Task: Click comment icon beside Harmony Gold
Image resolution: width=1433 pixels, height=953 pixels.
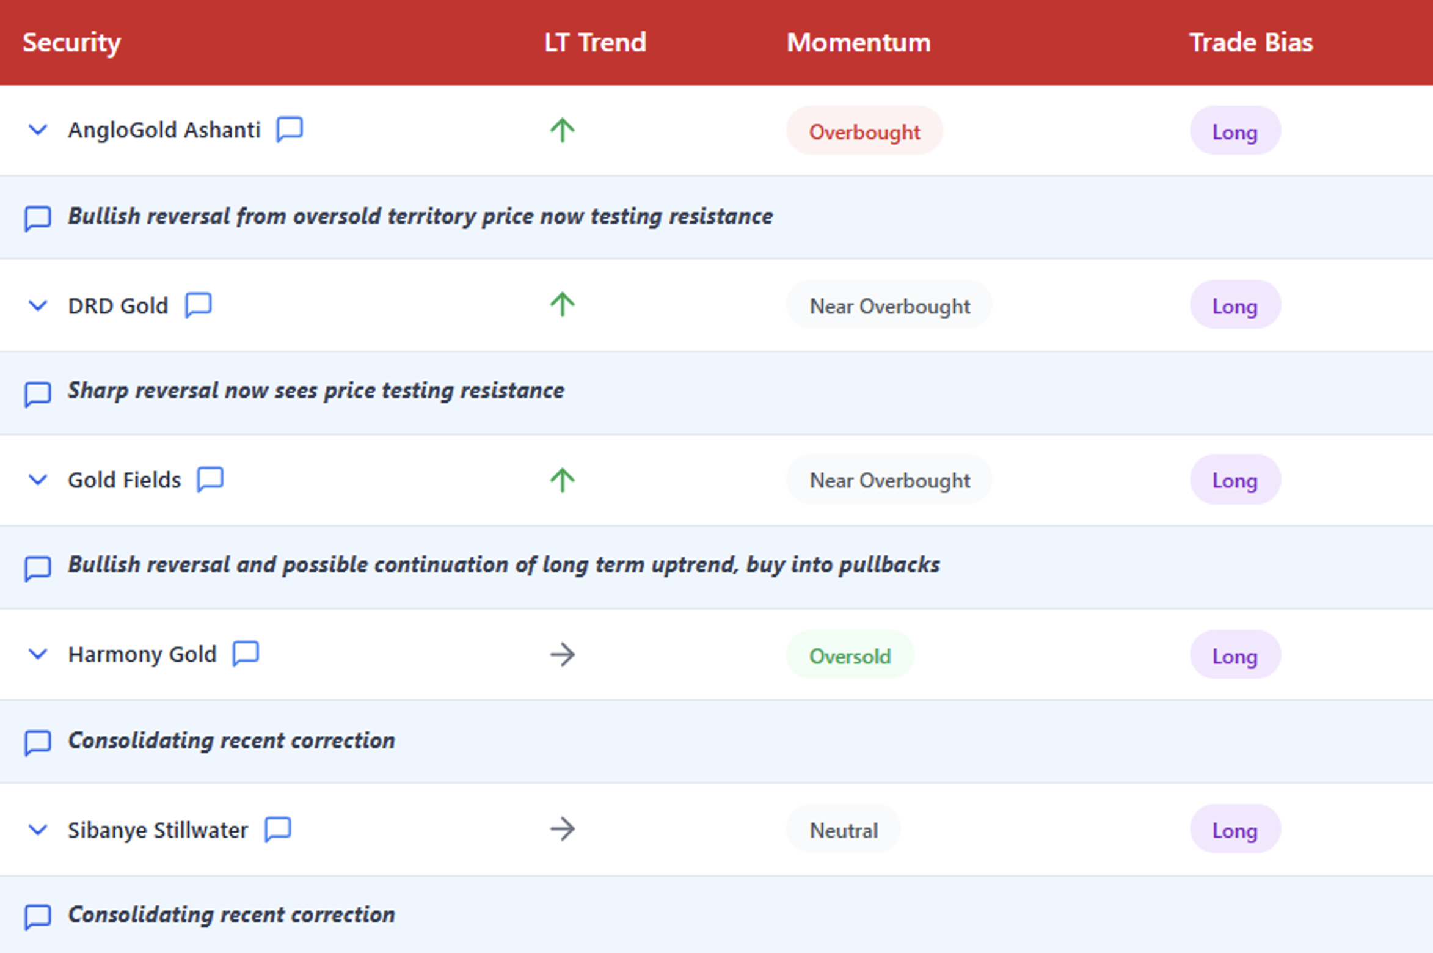Action: [246, 654]
